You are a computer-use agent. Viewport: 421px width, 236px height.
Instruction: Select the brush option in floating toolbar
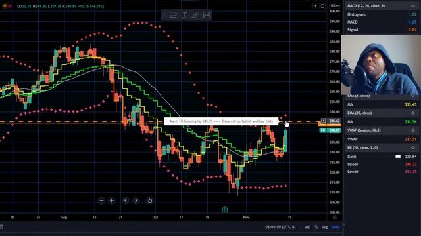point(195,15)
